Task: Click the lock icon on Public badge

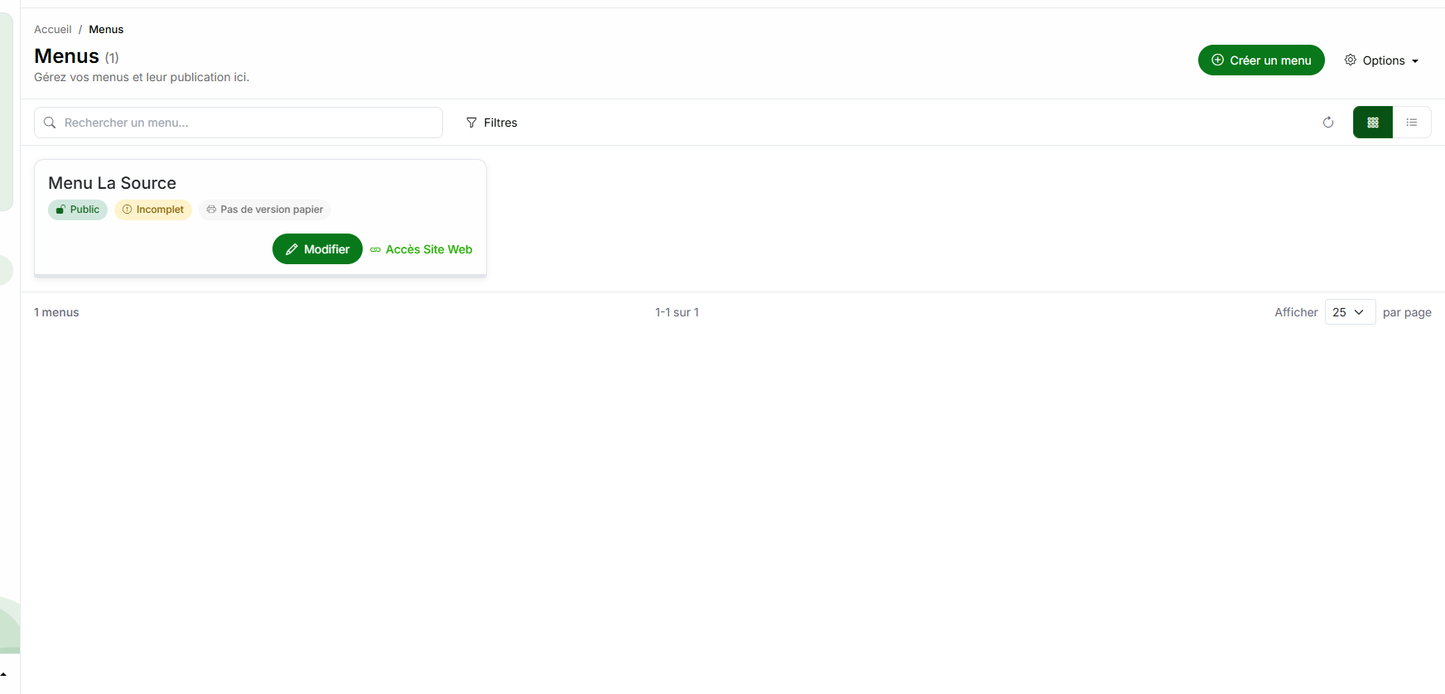Action: tap(60, 210)
